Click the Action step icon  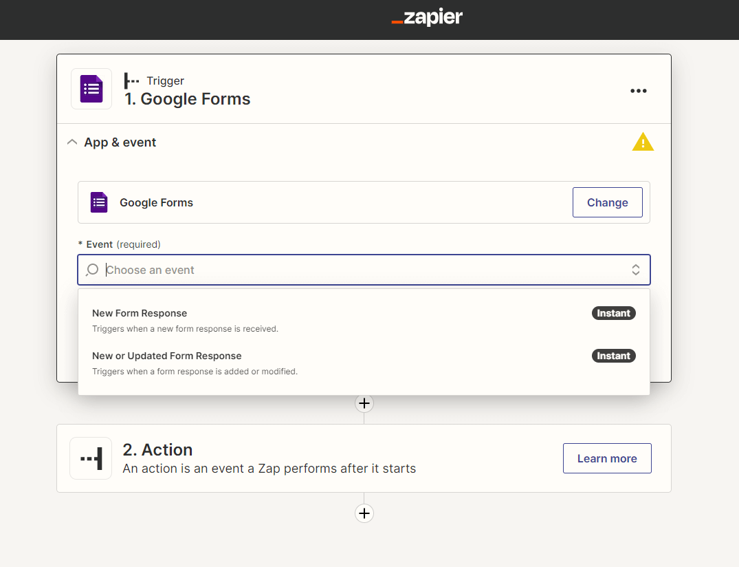coord(91,458)
